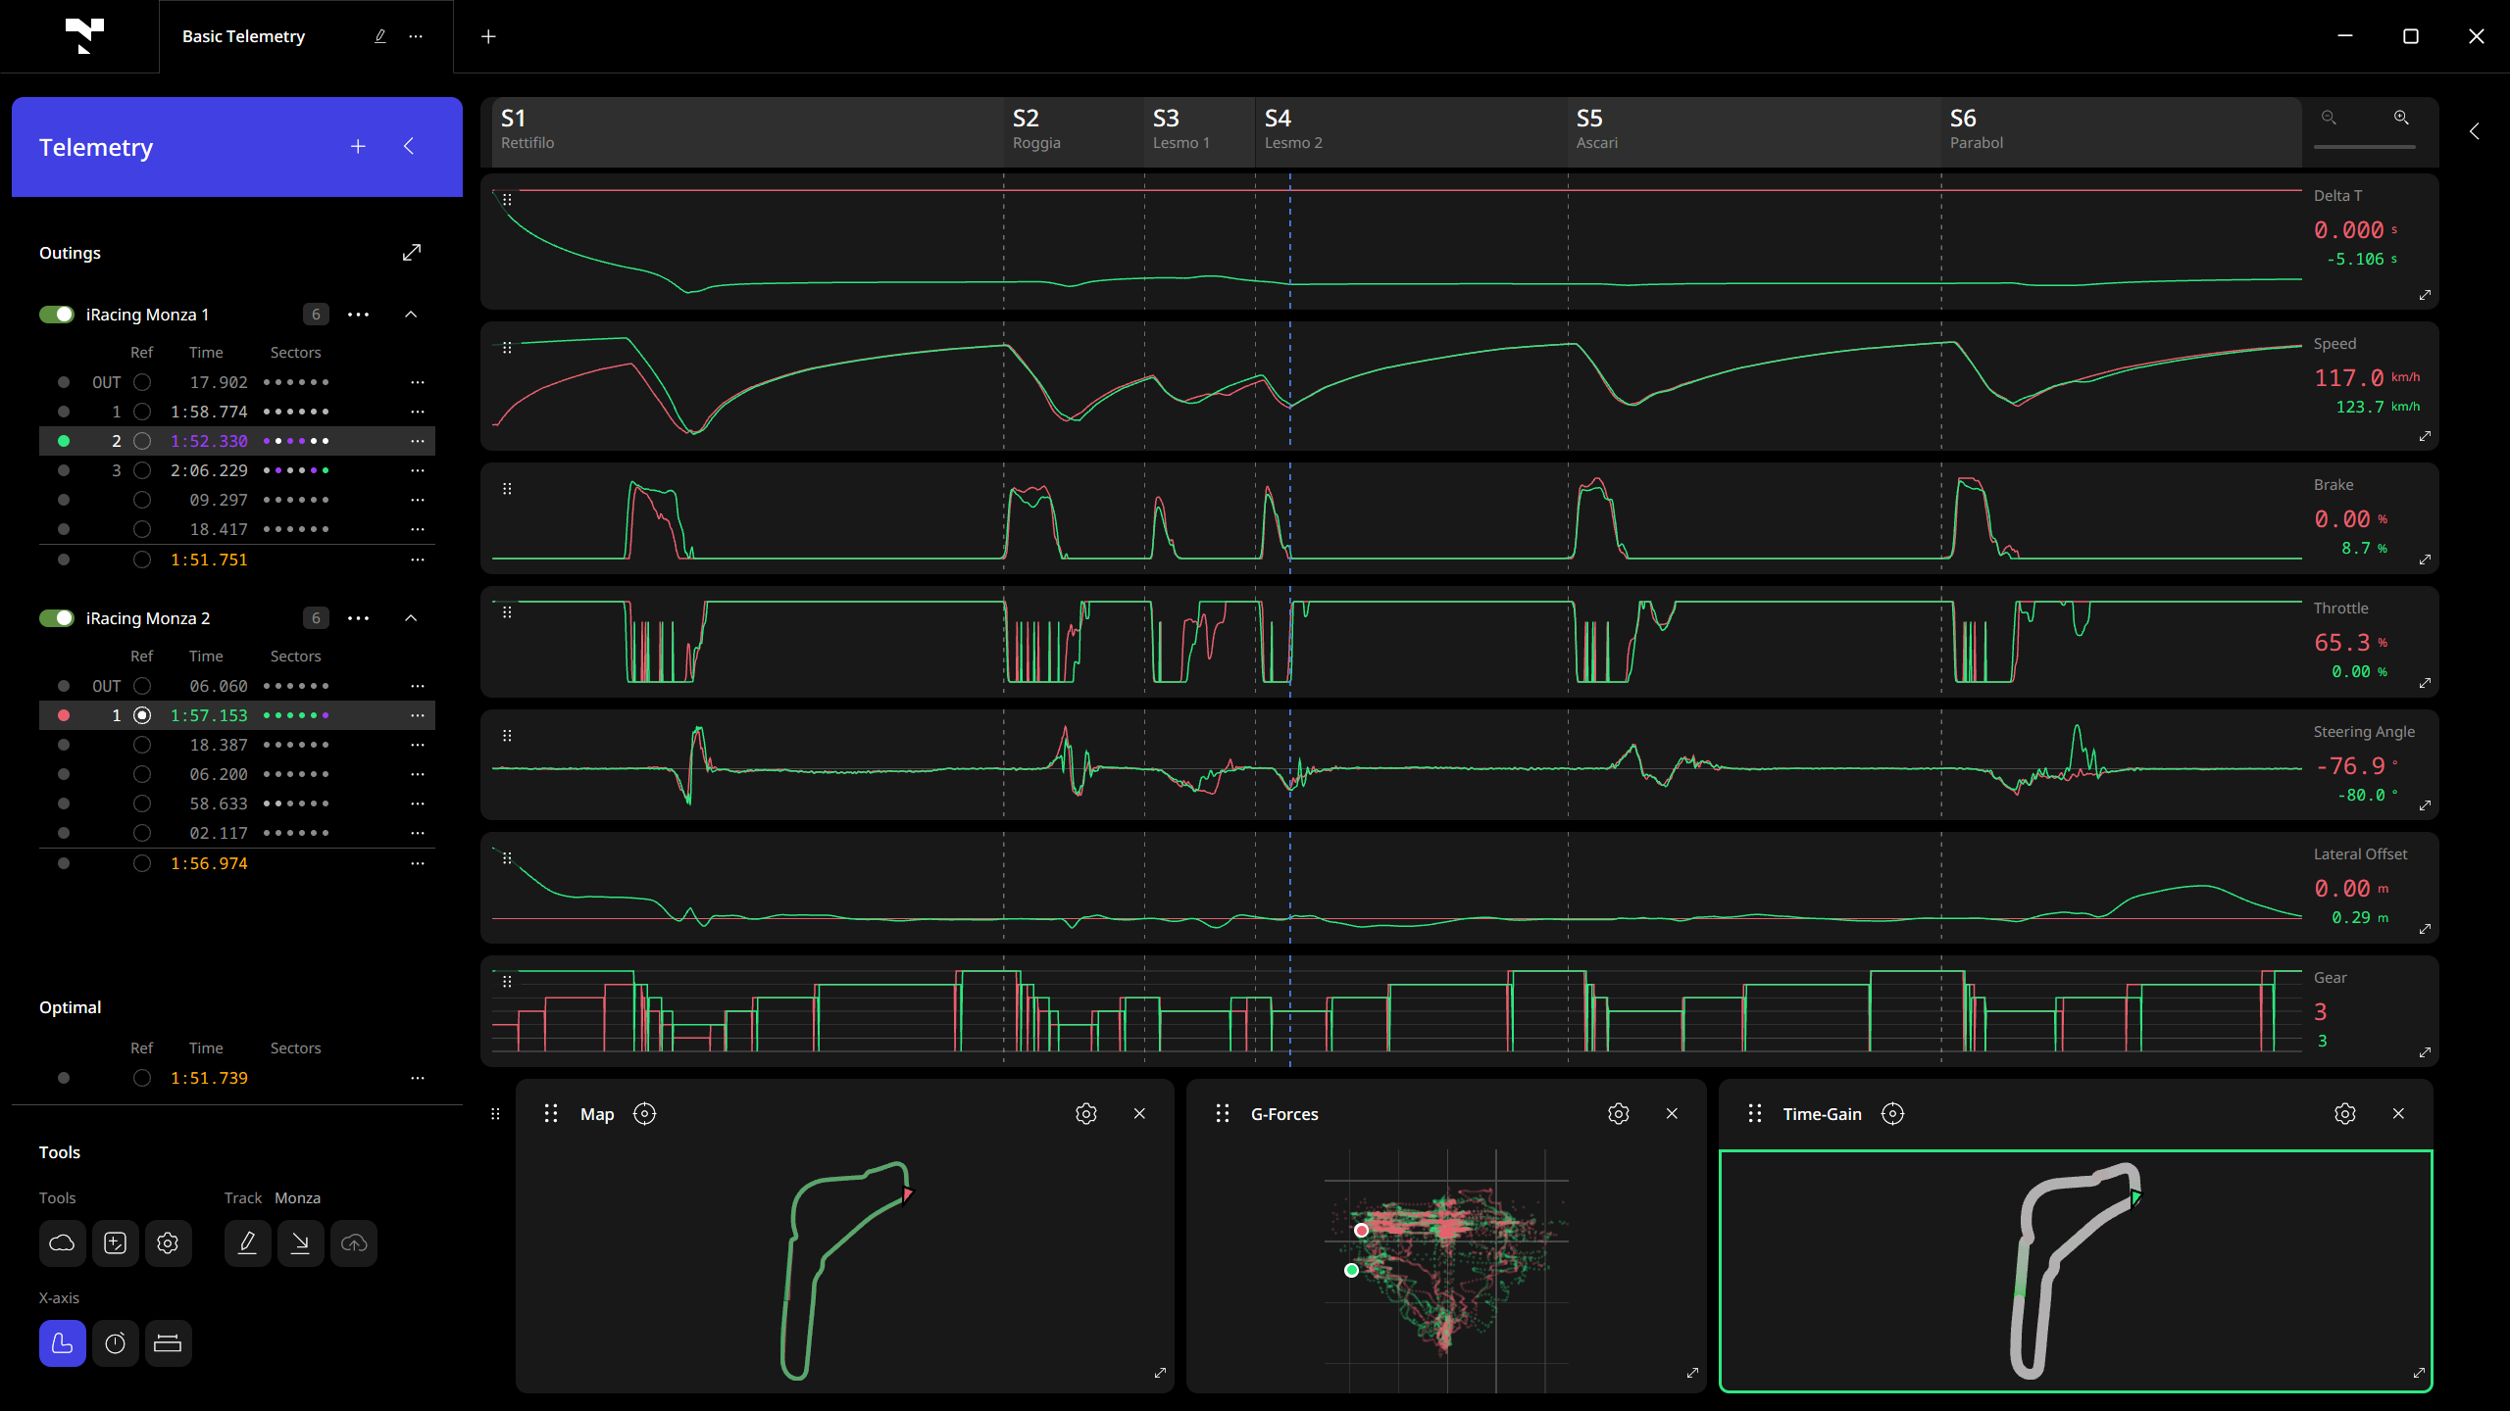Set X-axis to distance ruler mode

168,1343
